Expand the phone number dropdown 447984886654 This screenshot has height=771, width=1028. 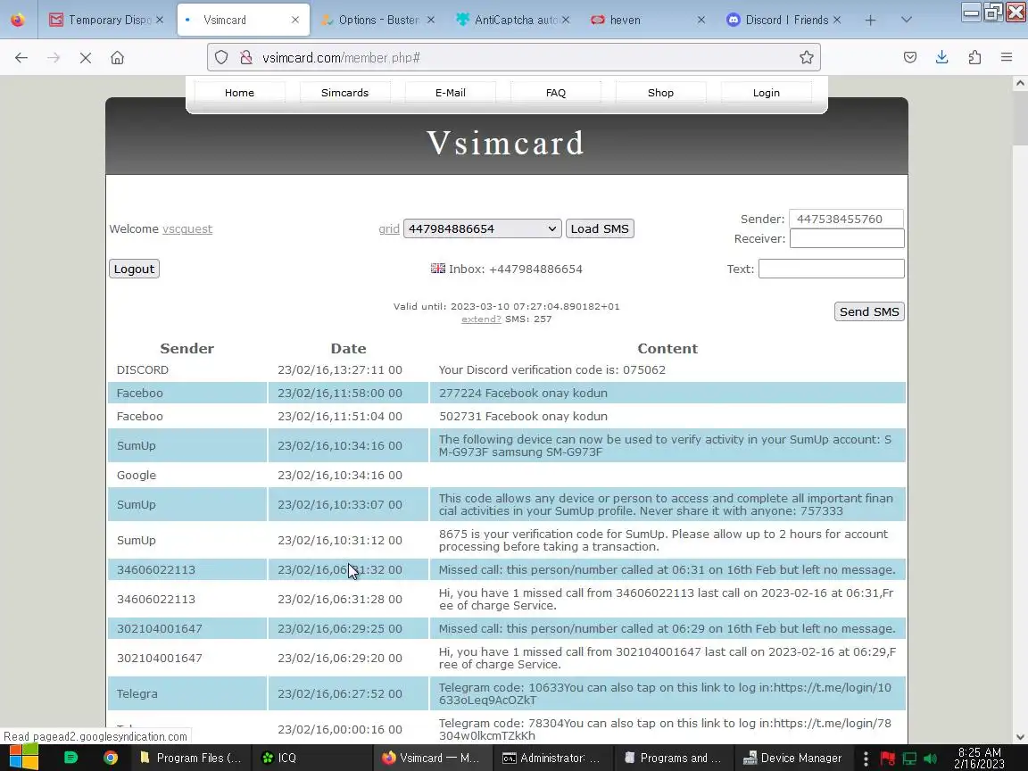coord(483,228)
